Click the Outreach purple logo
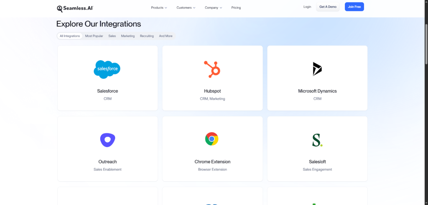 107,139
